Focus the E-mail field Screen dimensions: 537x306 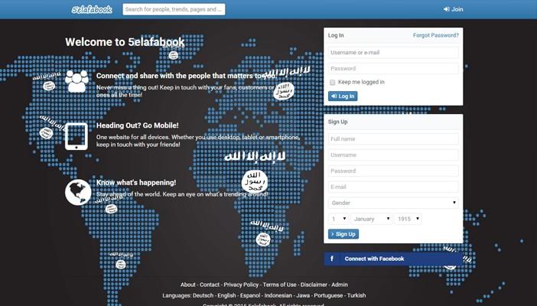(393, 187)
